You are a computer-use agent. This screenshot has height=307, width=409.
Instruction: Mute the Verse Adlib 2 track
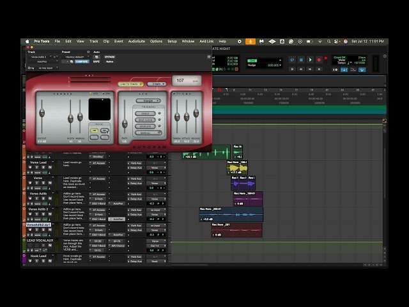point(50,214)
